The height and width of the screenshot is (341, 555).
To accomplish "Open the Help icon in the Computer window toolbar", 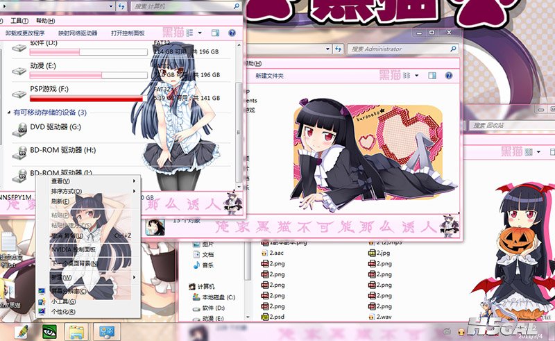I will [x=232, y=33].
